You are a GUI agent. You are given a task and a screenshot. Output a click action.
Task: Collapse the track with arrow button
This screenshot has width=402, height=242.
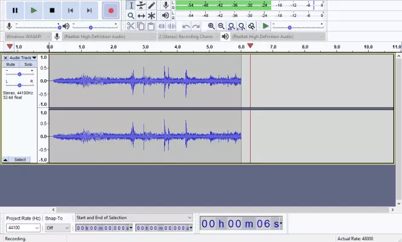coord(5,160)
